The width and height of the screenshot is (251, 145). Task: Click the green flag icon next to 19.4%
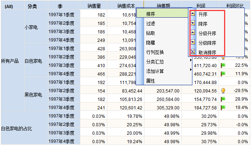(223, 108)
